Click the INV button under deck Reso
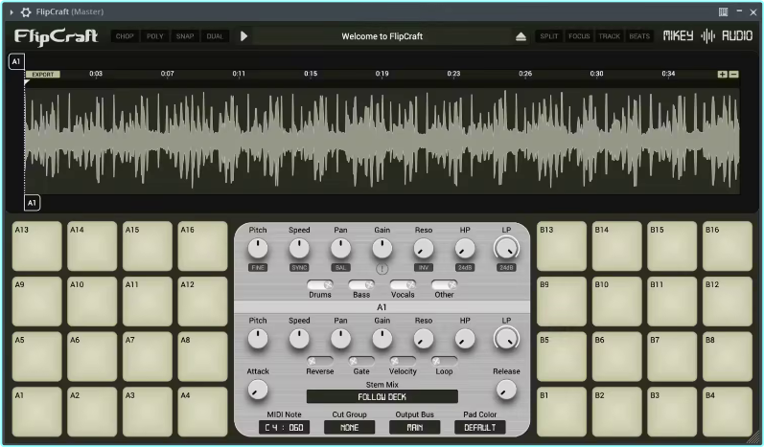 [x=424, y=267]
